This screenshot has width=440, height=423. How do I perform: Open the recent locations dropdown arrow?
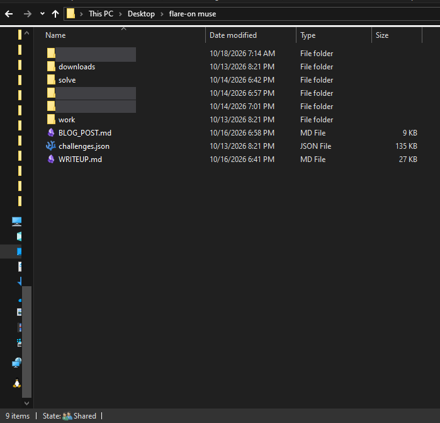click(42, 13)
